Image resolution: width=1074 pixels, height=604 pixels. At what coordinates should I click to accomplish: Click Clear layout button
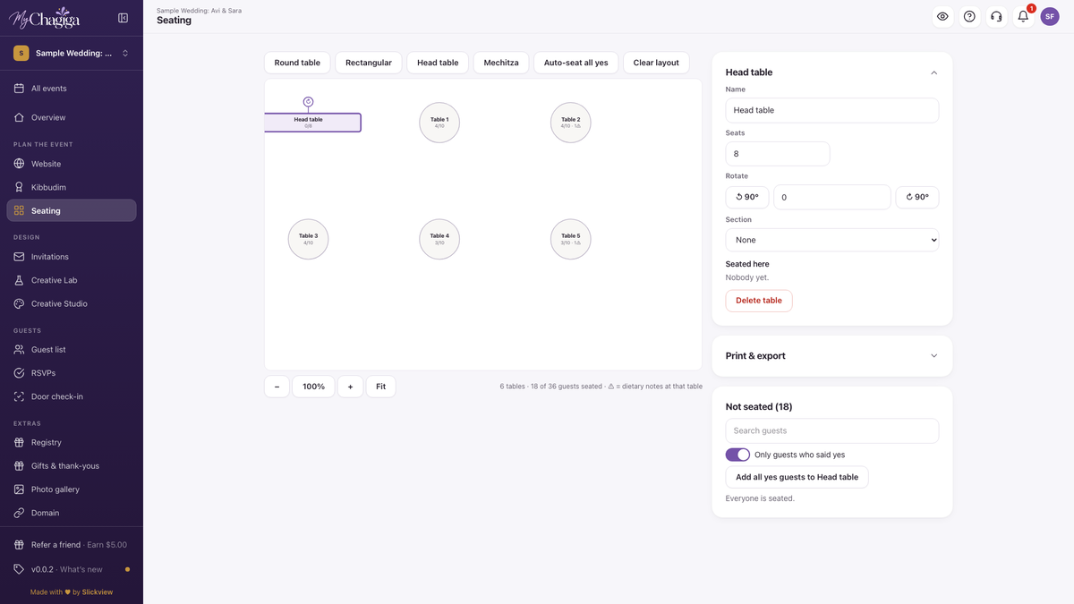click(656, 63)
